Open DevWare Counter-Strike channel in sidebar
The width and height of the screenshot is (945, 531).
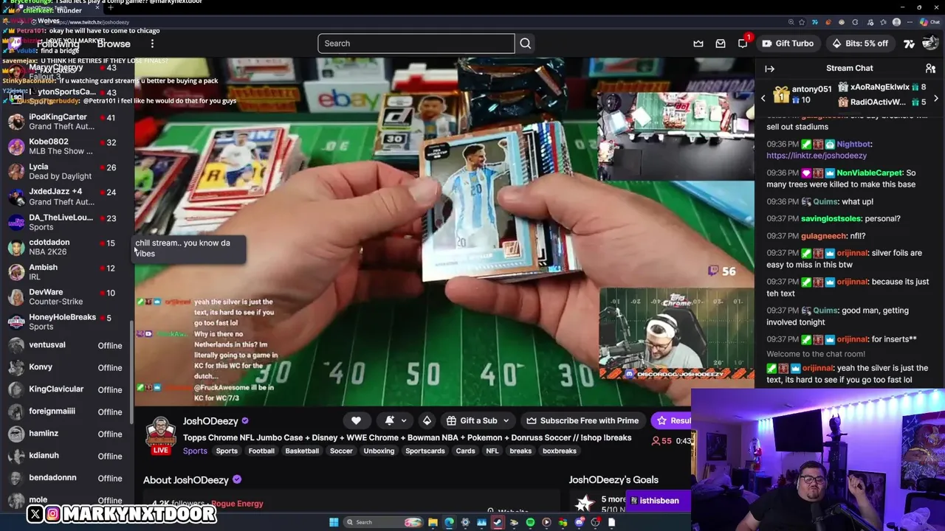click(x=65, y=297)
